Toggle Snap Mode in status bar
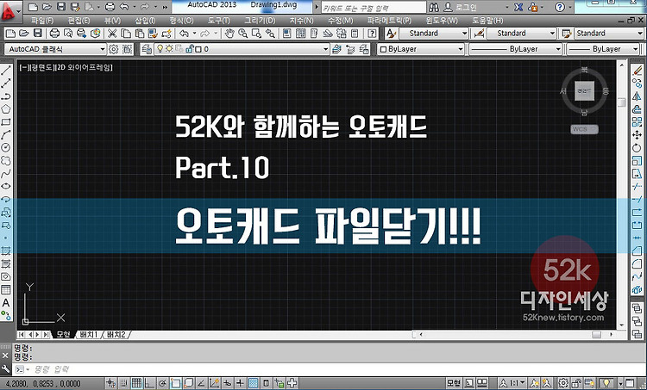The width and height of the screenshot is (647, 390). 123,383
